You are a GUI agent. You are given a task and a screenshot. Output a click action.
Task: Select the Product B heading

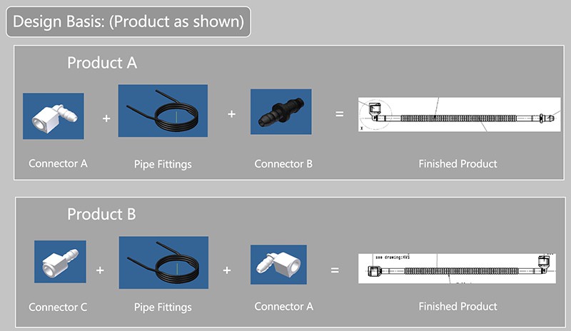pos(101,214)
